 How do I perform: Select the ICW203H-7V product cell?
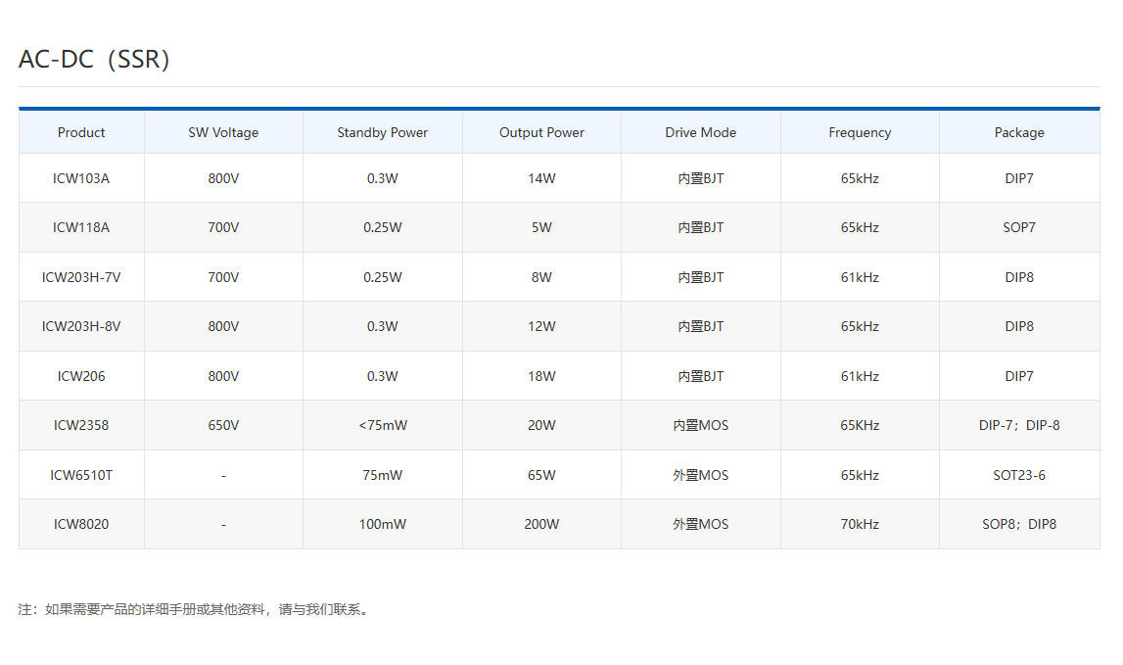pyautogui.click(x=81, y=277)
